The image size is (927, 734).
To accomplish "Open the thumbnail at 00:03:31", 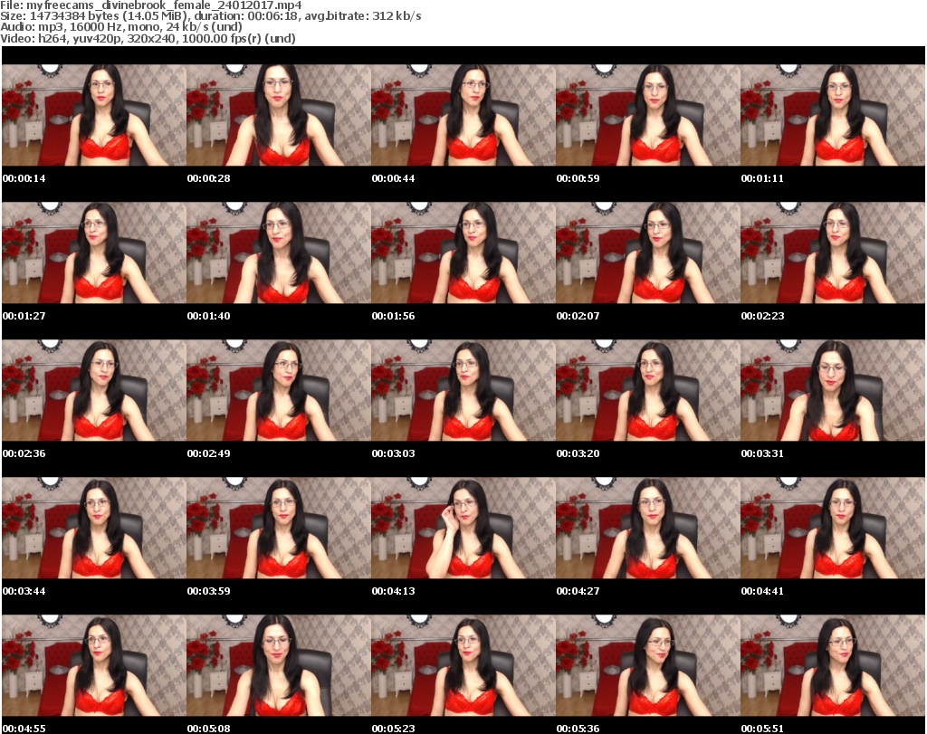I will 833,390.
